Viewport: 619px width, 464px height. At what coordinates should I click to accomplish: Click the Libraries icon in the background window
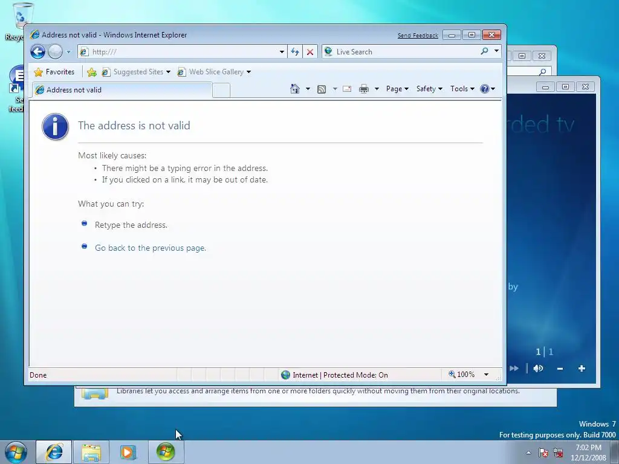pyautogui.click(x=95, y=393)
